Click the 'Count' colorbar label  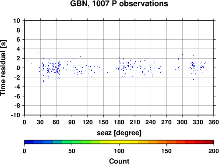[119, 161]
